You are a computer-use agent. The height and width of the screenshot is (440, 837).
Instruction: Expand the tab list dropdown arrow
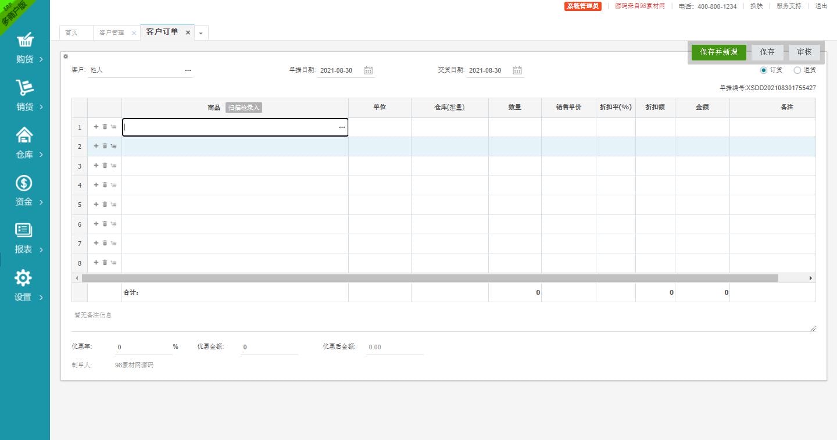(201, 33)
